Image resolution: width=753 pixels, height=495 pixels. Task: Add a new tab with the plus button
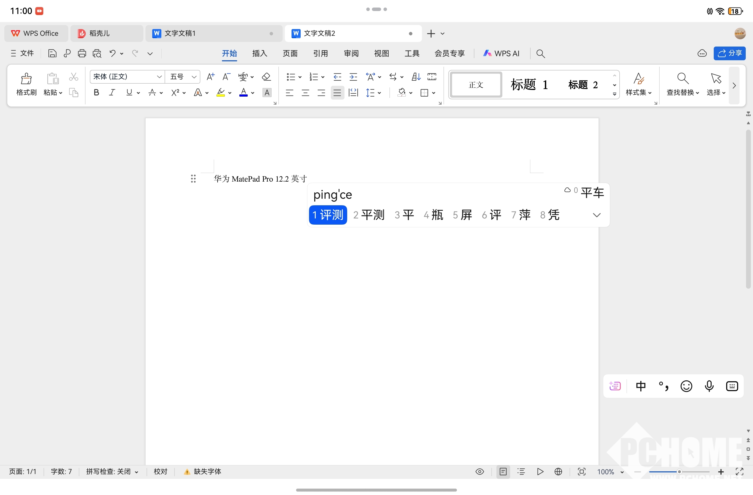[x=431, y=34]
